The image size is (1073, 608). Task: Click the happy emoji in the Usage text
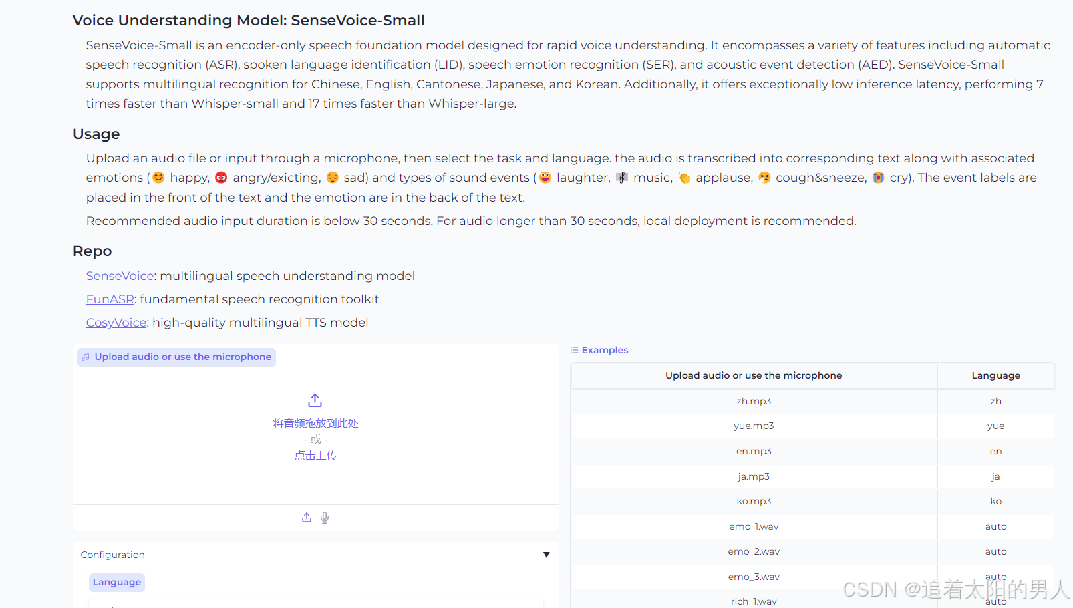pos(158,178)
